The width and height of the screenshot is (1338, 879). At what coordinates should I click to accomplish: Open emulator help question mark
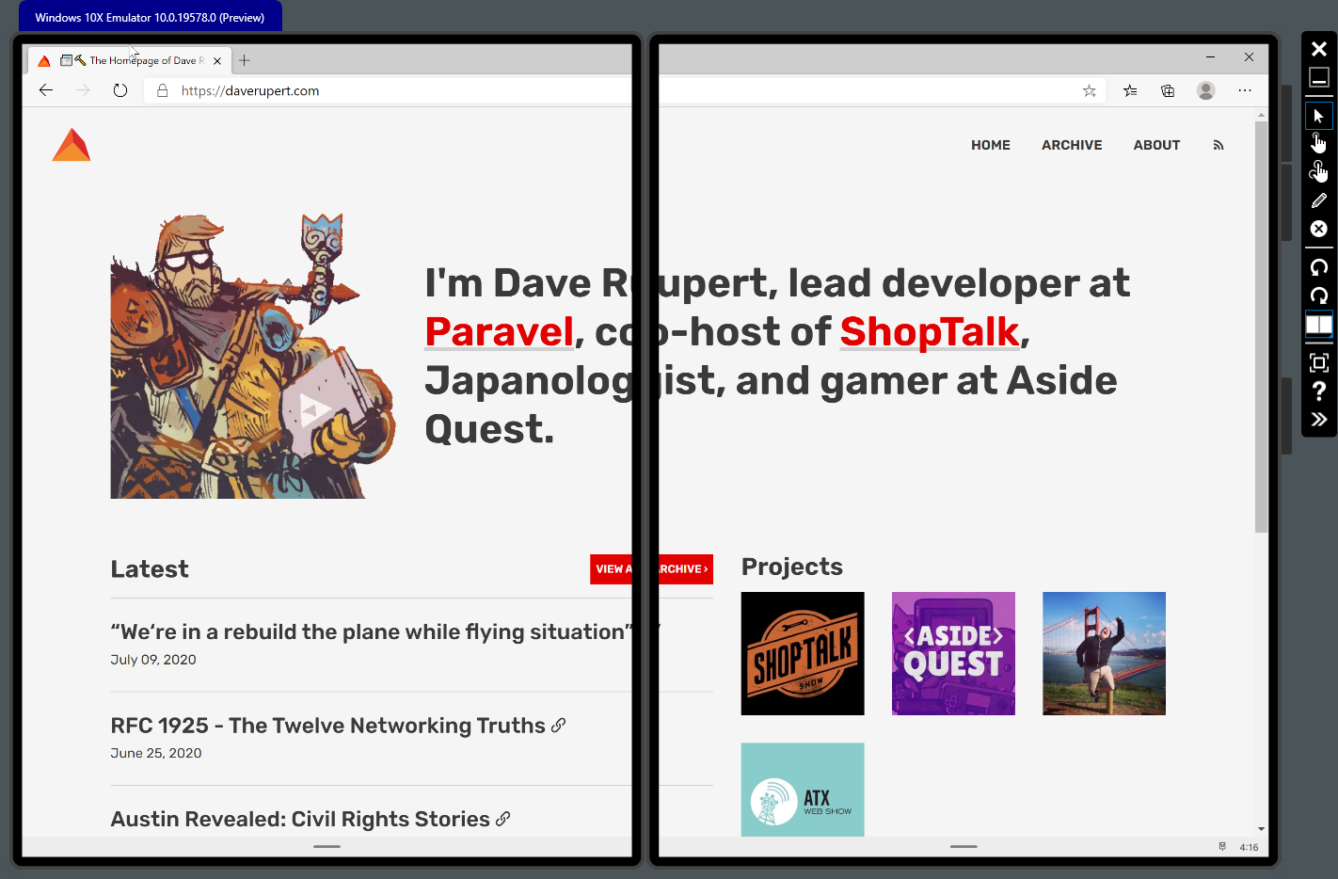point(1318,391)
